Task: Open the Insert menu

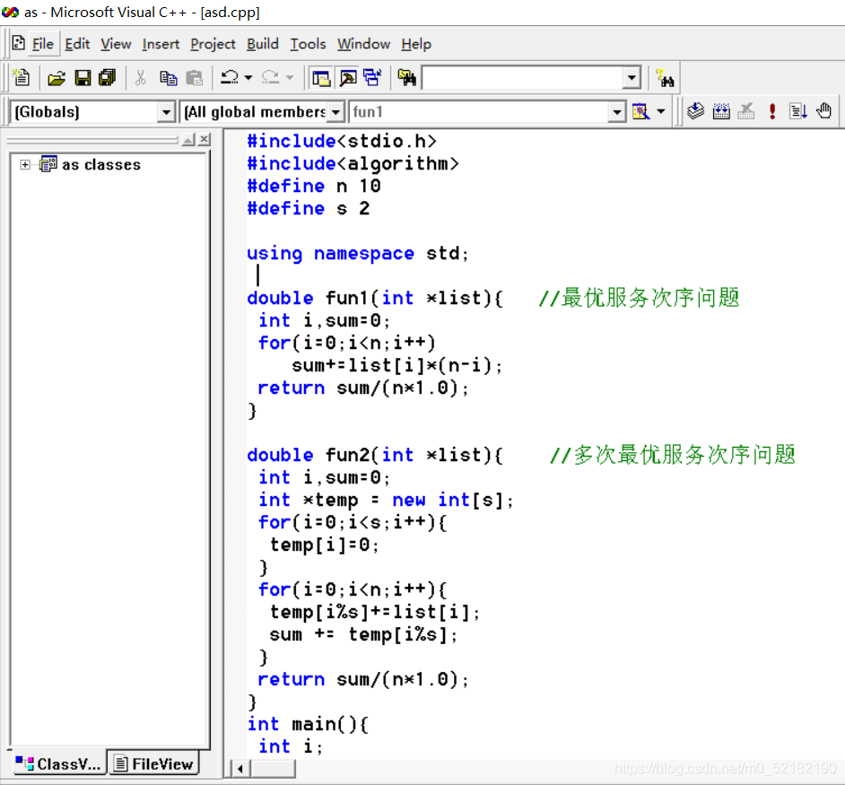Action: (161, 44)
